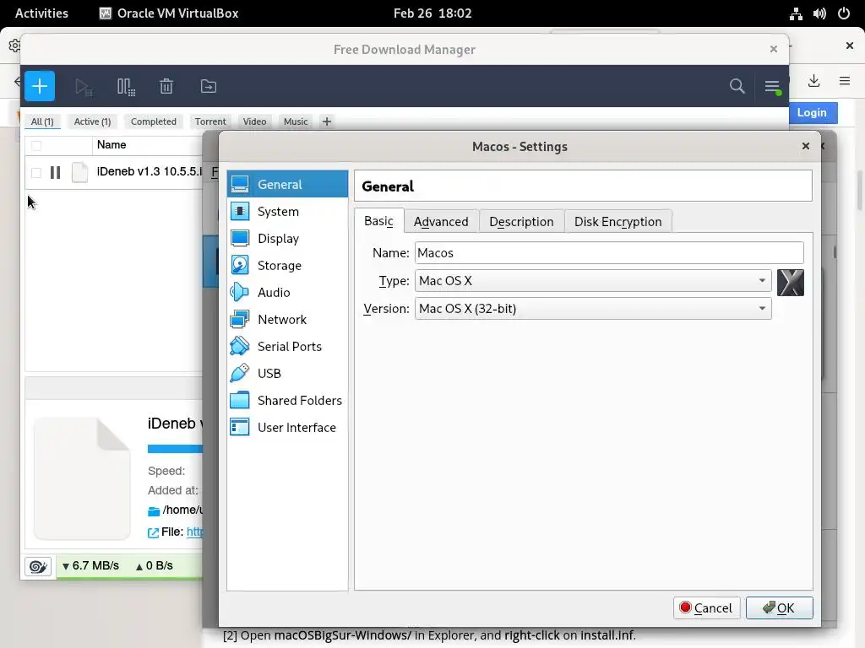
Task: Click Cancel in Macos Settings
Action: 706,607
